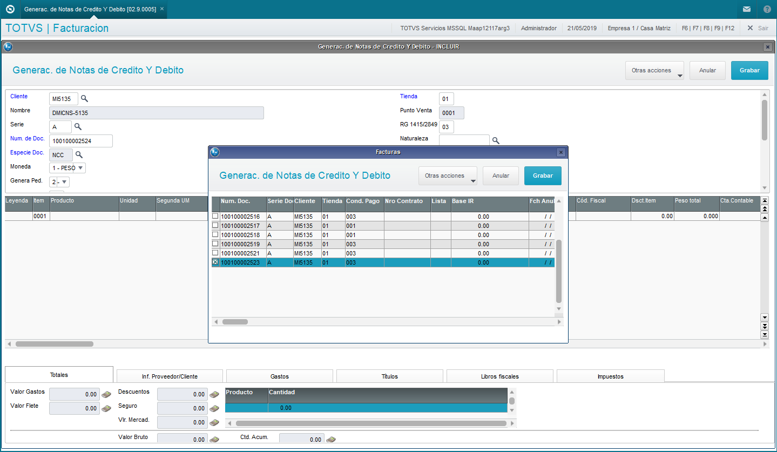Image resolution: width=777 pixels, height=452 pixels.
Task: Click magnifier icon next to Serie field
Action: (x=78, y=127)
